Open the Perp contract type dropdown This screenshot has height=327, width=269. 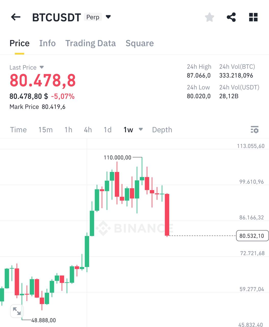pyautogui.click(x=108, y=17)
